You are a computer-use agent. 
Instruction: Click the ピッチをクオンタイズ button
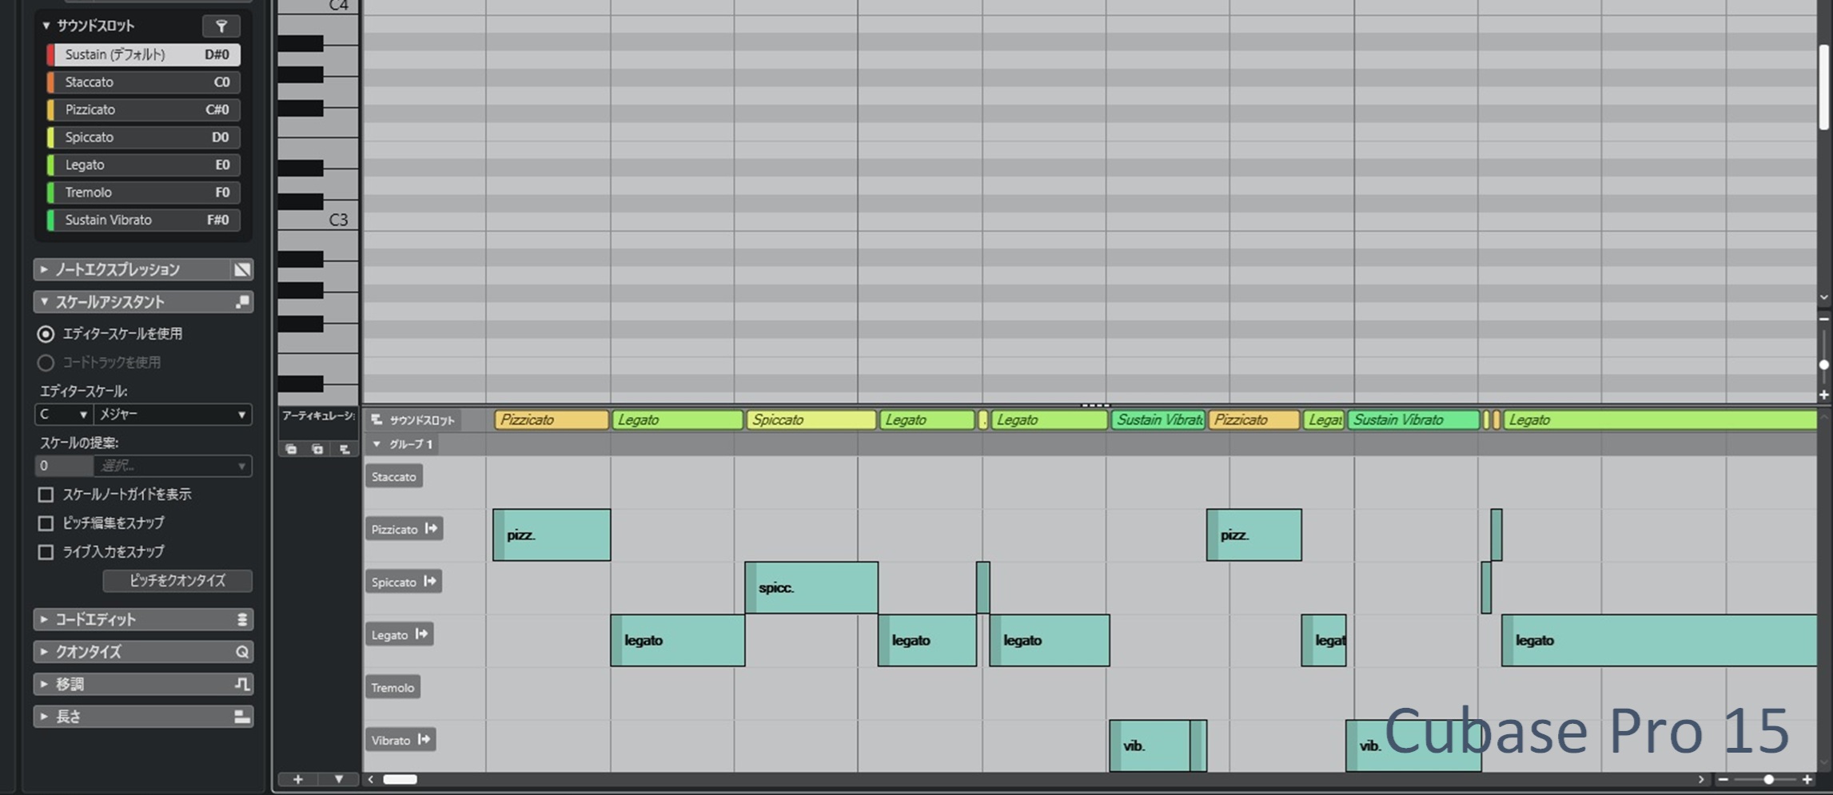pos(177,581)
